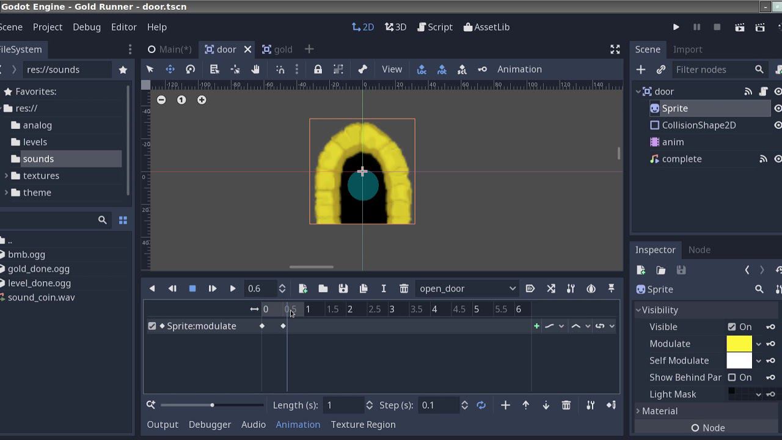Expand the textures folder

(x=7, y=175)
